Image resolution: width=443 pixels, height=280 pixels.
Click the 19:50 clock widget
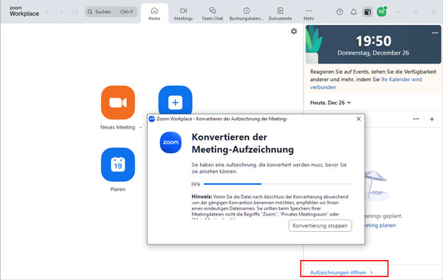click(x=373, y=44)
